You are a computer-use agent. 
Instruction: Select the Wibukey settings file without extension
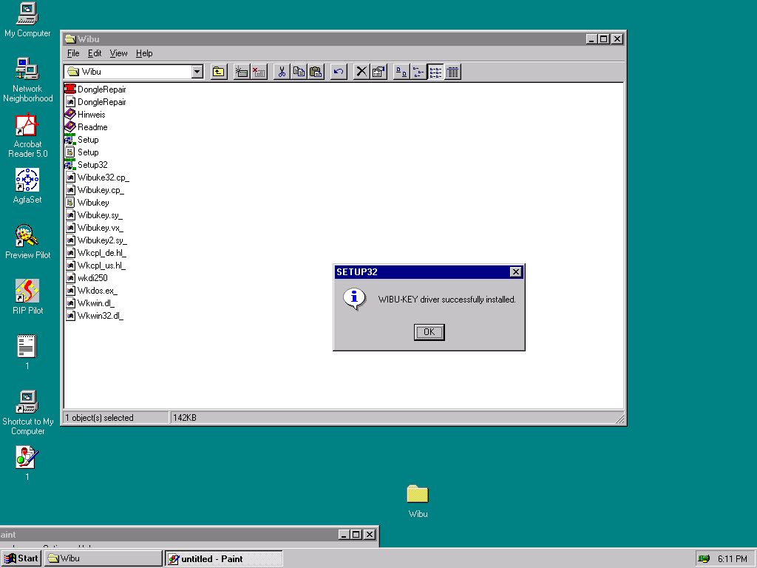pos(87,203)
